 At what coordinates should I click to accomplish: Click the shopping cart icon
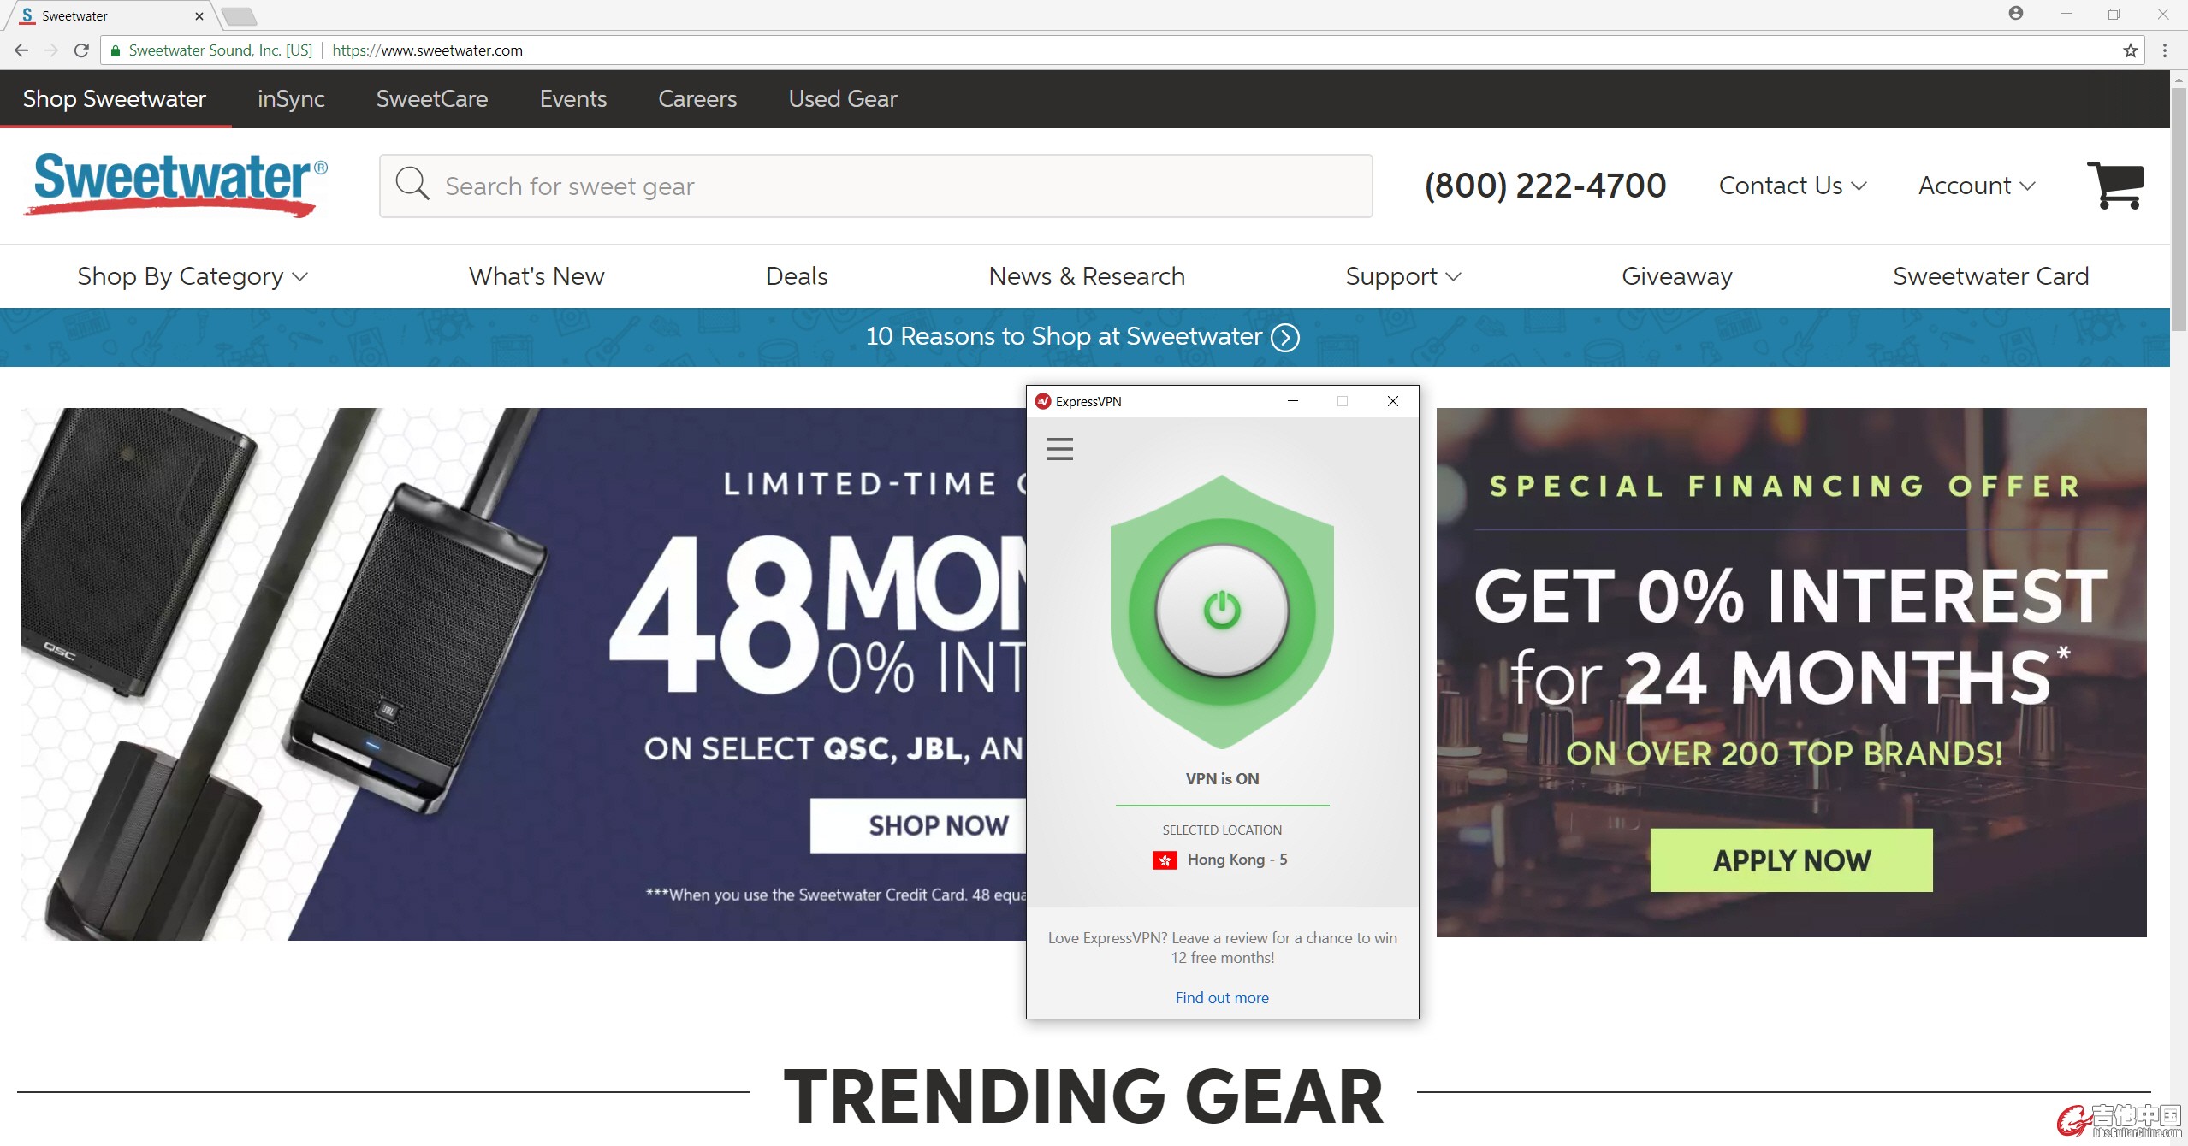pyautogui.click(x=2115, y=185)
